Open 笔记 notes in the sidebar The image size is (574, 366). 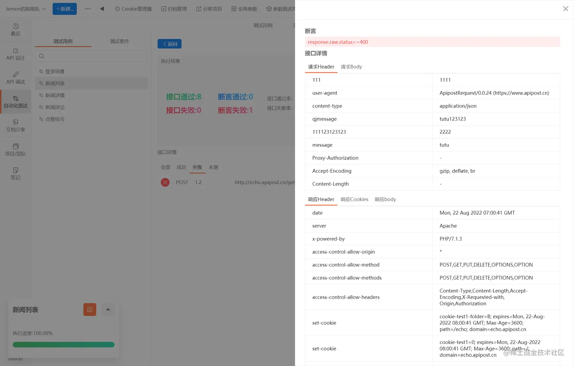point(16,174)
